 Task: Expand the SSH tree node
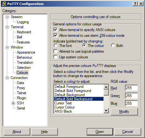coord(13,103)
